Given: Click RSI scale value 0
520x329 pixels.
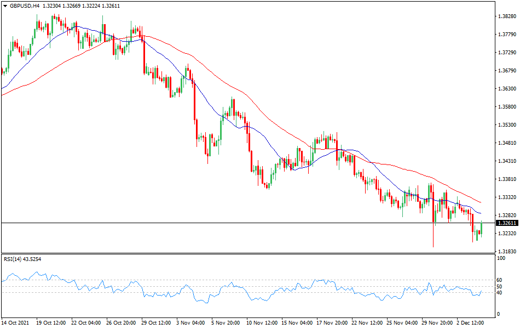Looking at the screenshot, I should [x=498, y=314].
